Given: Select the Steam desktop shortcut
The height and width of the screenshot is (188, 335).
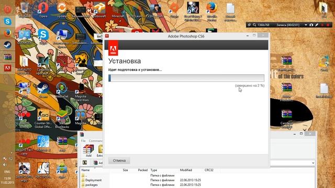Looking at the screenshot, I should 43,90.
